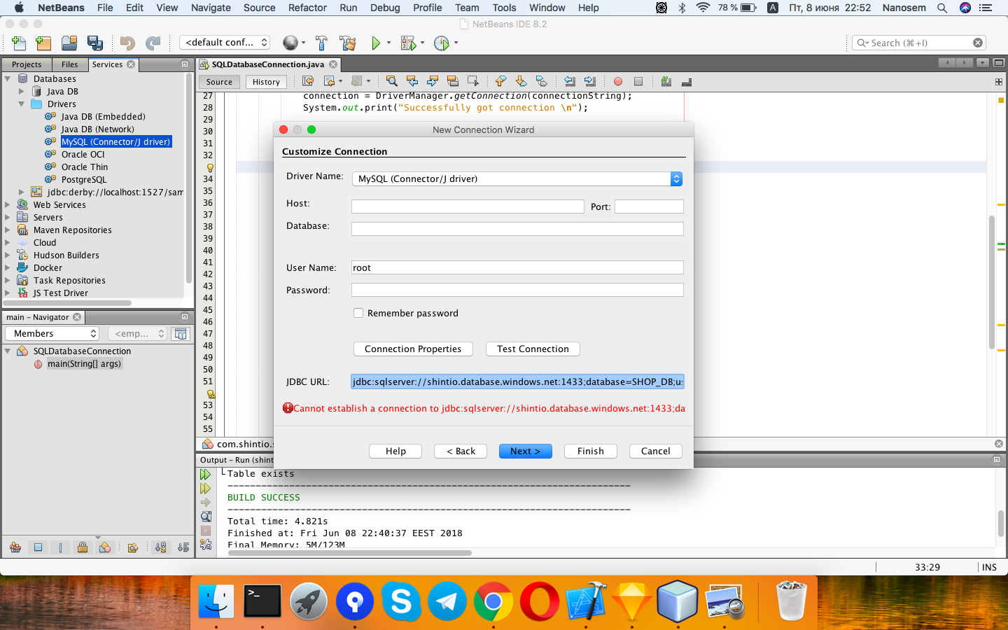
Task: Click Clean and Build hammer-broom icon
Action: [347, 43]
